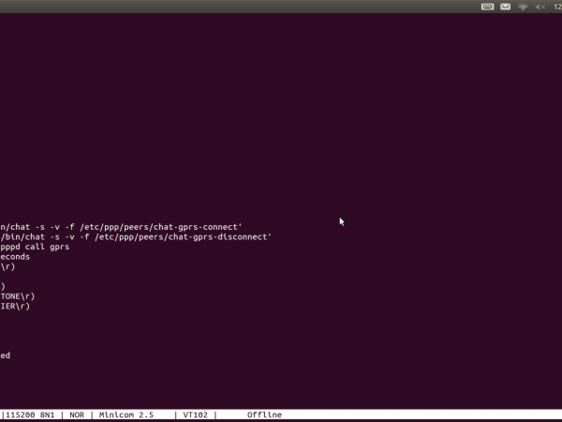This screenshot has height=422, width=562.
Task: Click the '-v' flag on the disconnect line
Action: click(x=64, y=236)
